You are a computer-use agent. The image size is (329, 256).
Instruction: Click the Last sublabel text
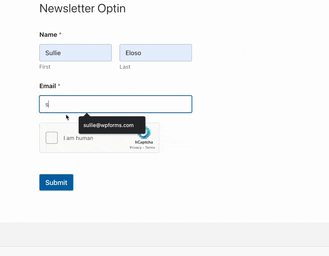[x=125, y=67]
